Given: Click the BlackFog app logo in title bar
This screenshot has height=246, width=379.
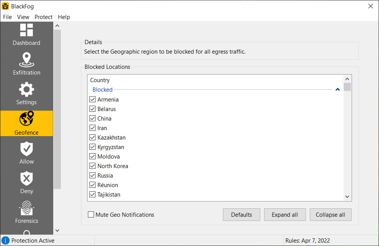Looking at the screenshot, I should pos(5,6).
